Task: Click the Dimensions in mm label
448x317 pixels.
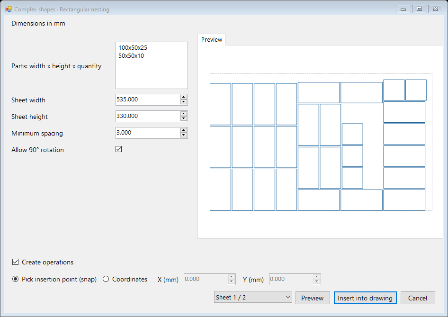Action: (38, 23)
